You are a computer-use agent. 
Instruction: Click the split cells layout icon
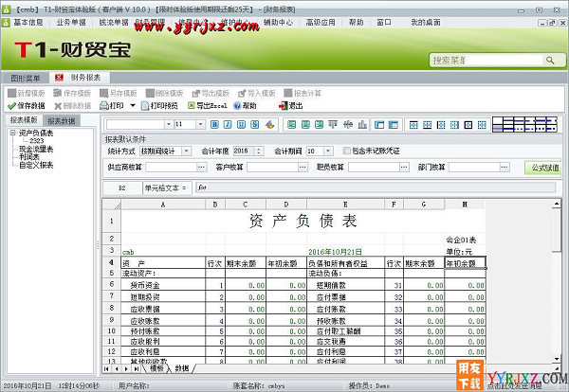click(x=394, y=125)
